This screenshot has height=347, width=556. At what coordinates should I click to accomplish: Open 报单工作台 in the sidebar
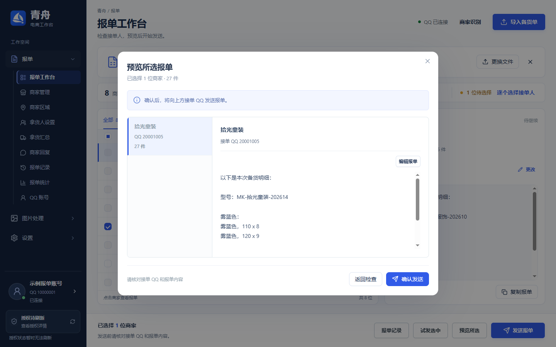pyautogui.click(x=49, y=77)
